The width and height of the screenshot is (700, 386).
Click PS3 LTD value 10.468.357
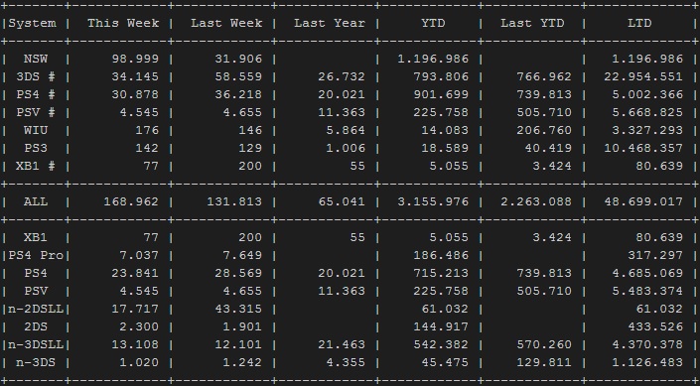point(643,148)
